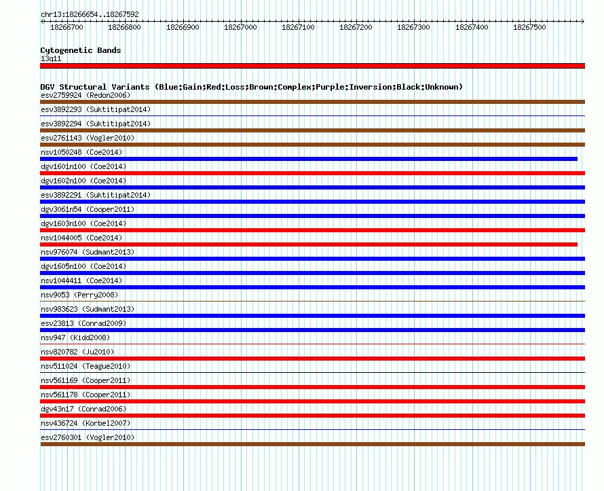Open variant nsv1050248 (Coe2014) label
The width and height of the screenshot is (604, 491).
click(81, 152)
